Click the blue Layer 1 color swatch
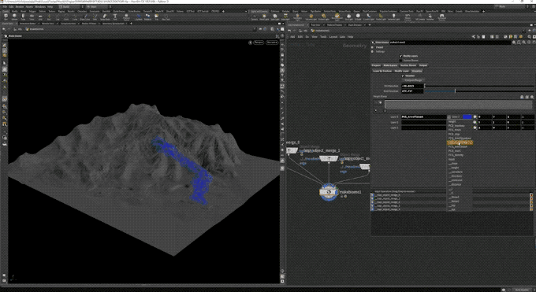Viewport: 536px width, 292px height. click(x=467, y=116)
